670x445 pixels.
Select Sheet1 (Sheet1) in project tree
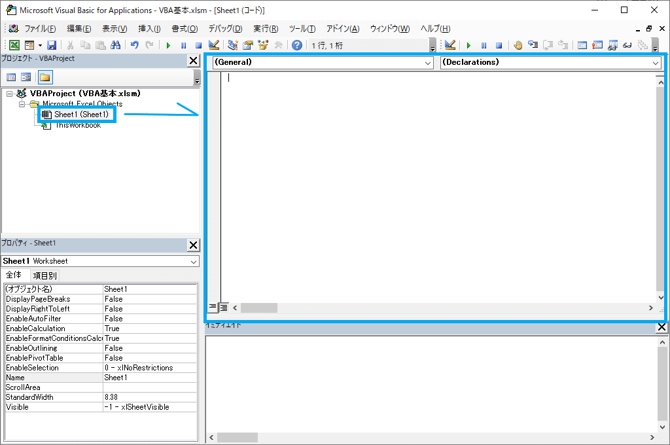(81, 115)
